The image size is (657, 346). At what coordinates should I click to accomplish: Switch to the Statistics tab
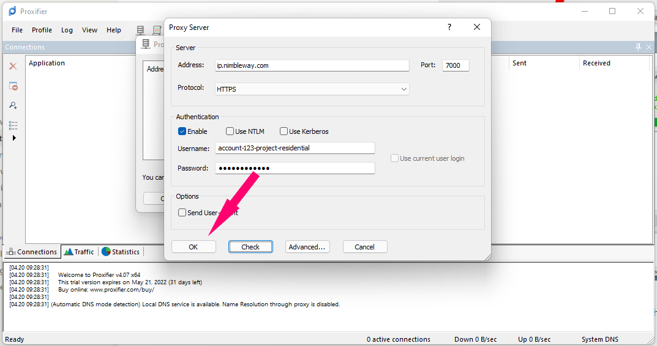[x=121, y=252]
